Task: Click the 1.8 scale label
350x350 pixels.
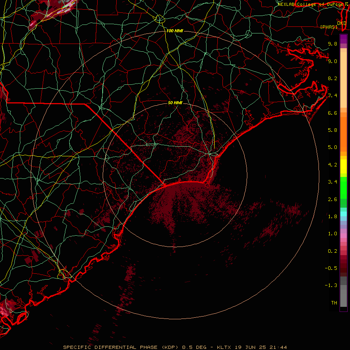Action: coord(332,217)
